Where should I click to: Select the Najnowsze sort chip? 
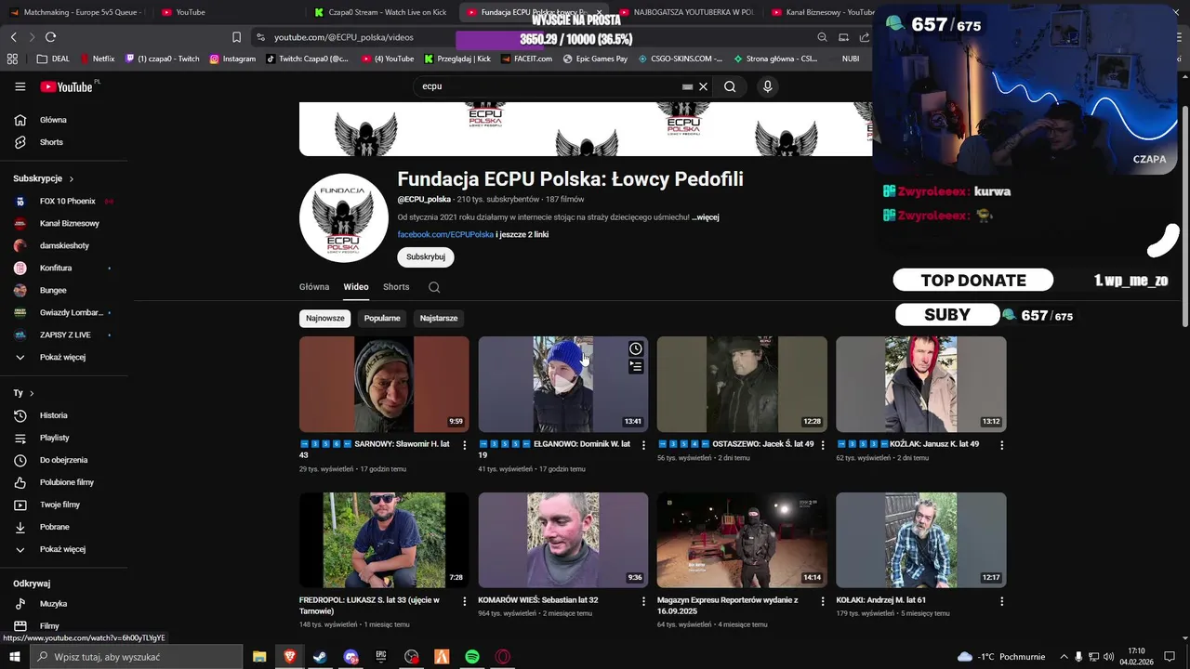[325, 318]
